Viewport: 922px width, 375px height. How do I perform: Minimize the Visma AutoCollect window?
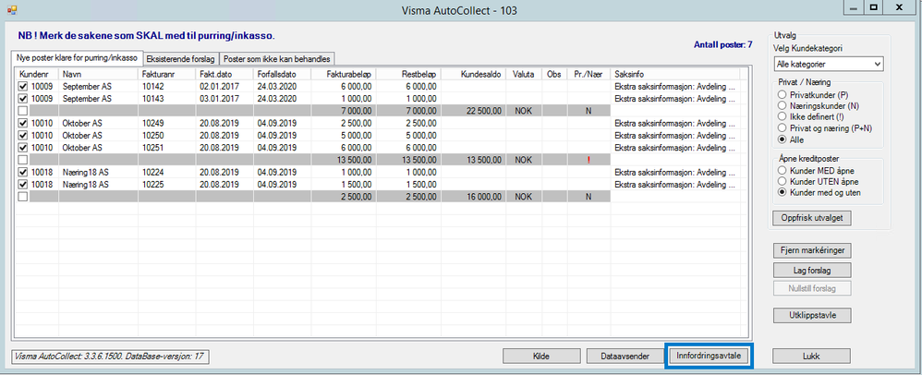click(x=855, y=9)
